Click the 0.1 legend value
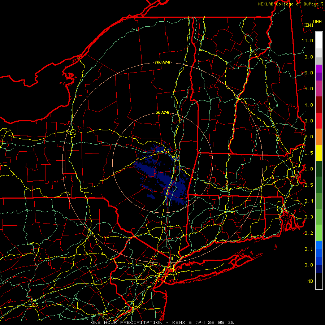Viewport: 325px width, 325px height. (309, 249)
